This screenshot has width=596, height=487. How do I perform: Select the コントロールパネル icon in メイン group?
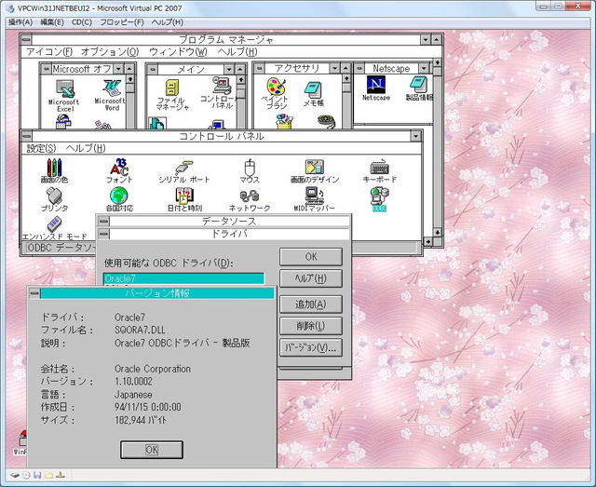tap(222, 93)
